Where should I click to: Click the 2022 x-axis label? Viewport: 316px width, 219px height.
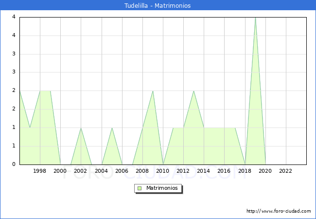[285, 171]
